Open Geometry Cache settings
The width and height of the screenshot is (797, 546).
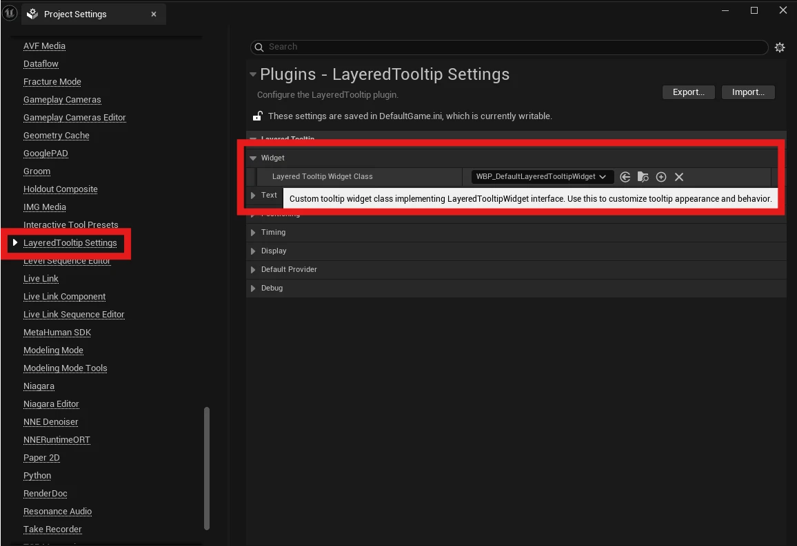pos(57,135)
